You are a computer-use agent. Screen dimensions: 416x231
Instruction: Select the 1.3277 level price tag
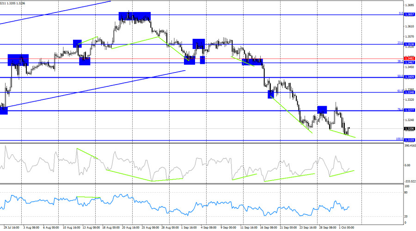coord(410,110)
